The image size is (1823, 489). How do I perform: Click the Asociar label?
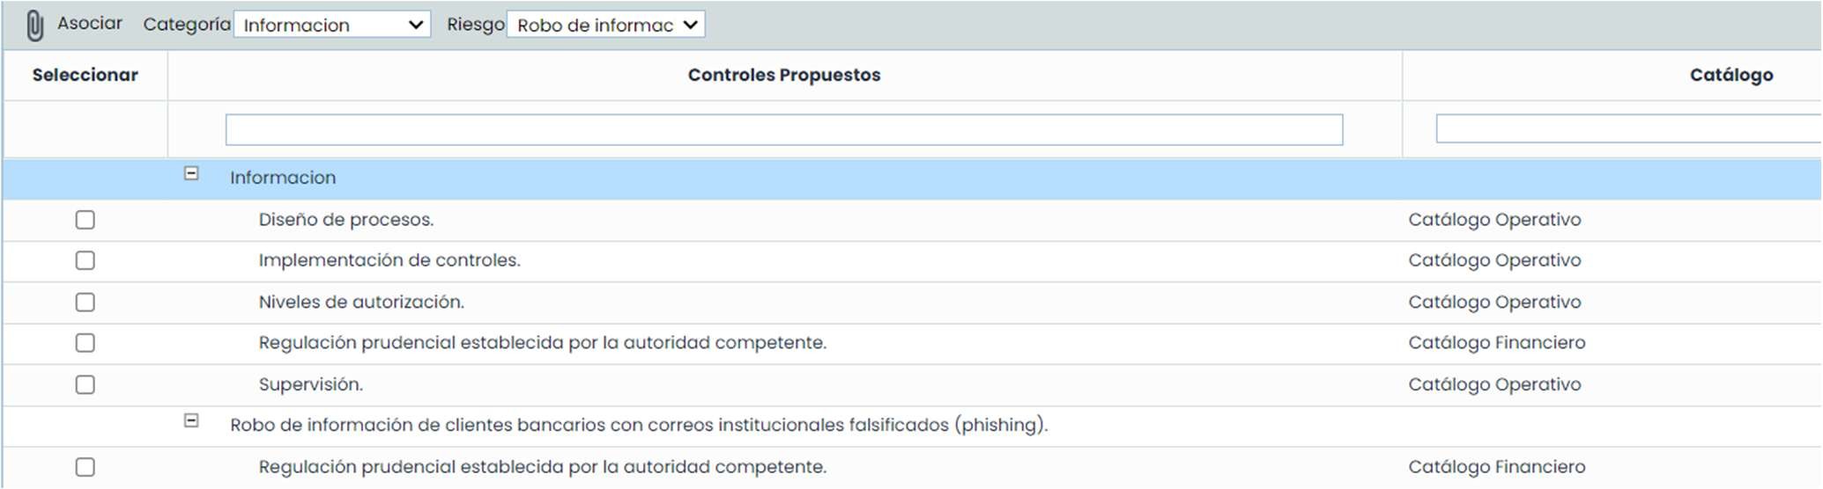coord(90,24)
